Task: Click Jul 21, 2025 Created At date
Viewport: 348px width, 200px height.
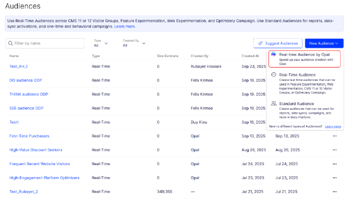Action: tap(252, 191)
